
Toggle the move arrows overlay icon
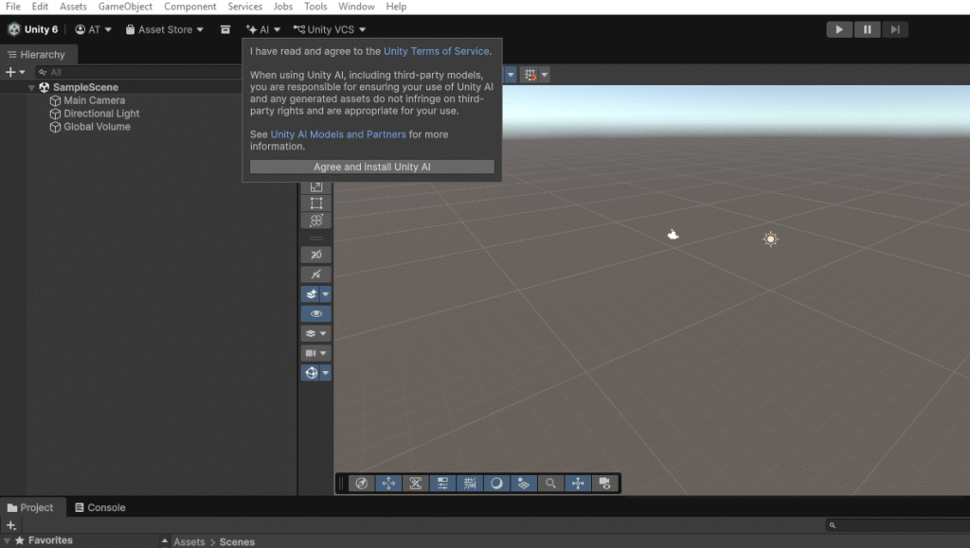[x=388, y=483]
